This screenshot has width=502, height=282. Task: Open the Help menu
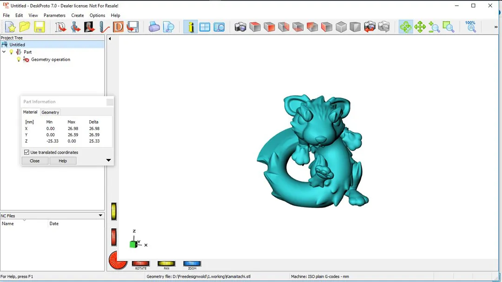(x=115, y=15)
